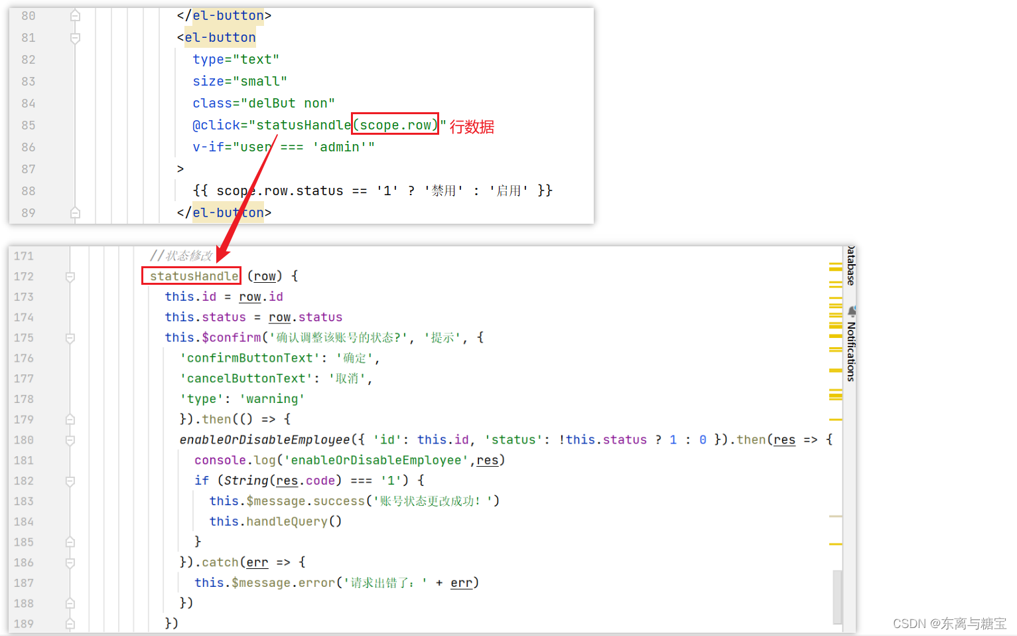This screenshot has height=636, width=1017.
Task: Click the editor vertical scrollbar thumb
Action: (x=837, y=597)
